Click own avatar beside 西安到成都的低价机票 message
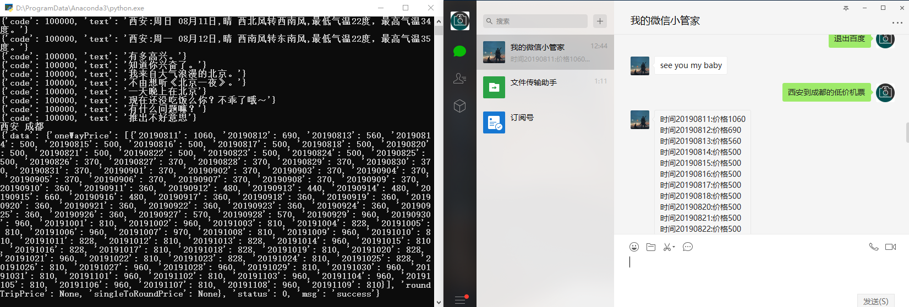Image resolution: width=909 pixels, height=307 pixels. 885,92
